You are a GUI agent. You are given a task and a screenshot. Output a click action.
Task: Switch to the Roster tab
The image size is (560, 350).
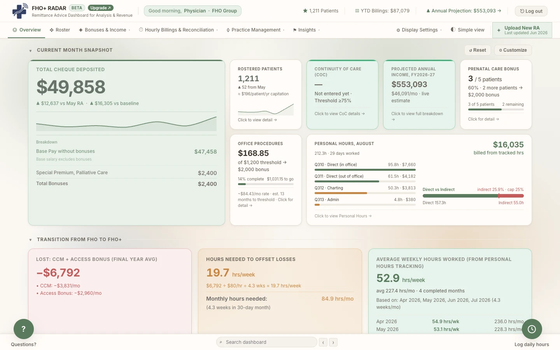tap(60, 30)
